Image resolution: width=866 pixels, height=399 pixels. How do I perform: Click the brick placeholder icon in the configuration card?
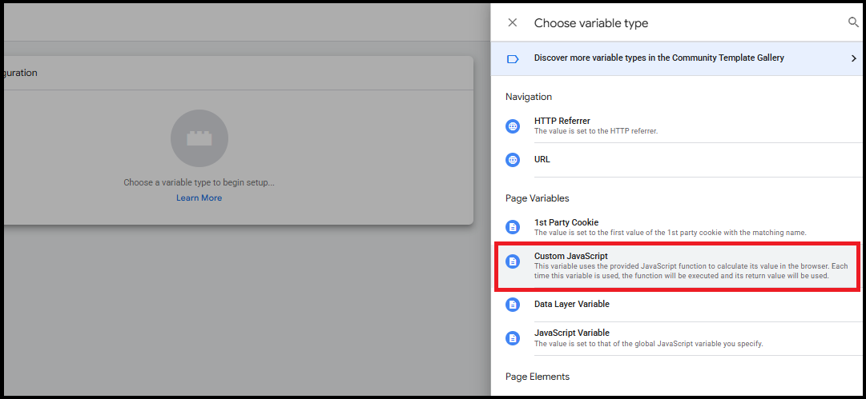(199, 139)
